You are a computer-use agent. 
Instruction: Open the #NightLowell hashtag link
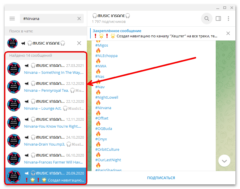[x=107, y=98]
